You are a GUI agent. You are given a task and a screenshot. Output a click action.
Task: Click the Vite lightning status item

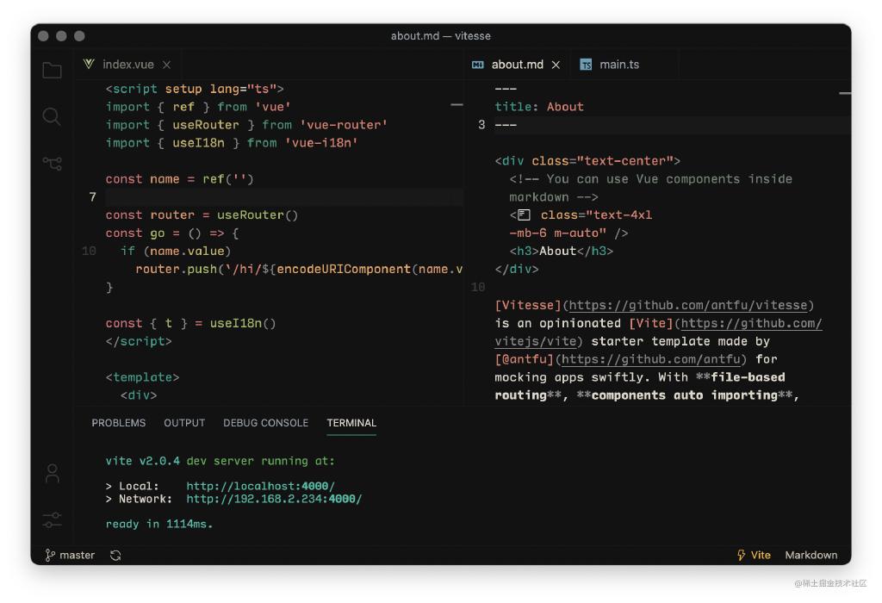pyautogui.click(x=754, y=556)
